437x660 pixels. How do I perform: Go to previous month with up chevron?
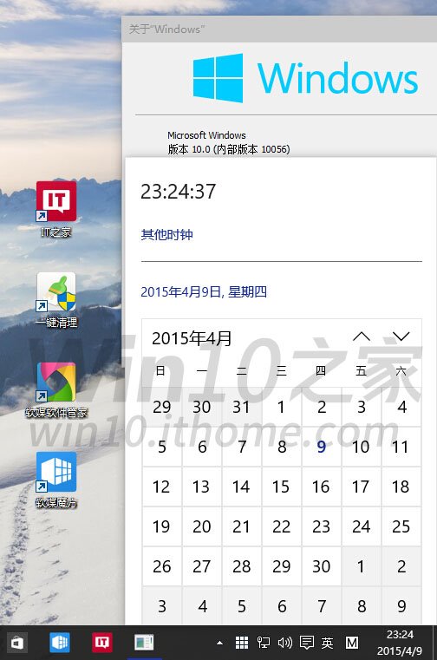click(362, 337)
